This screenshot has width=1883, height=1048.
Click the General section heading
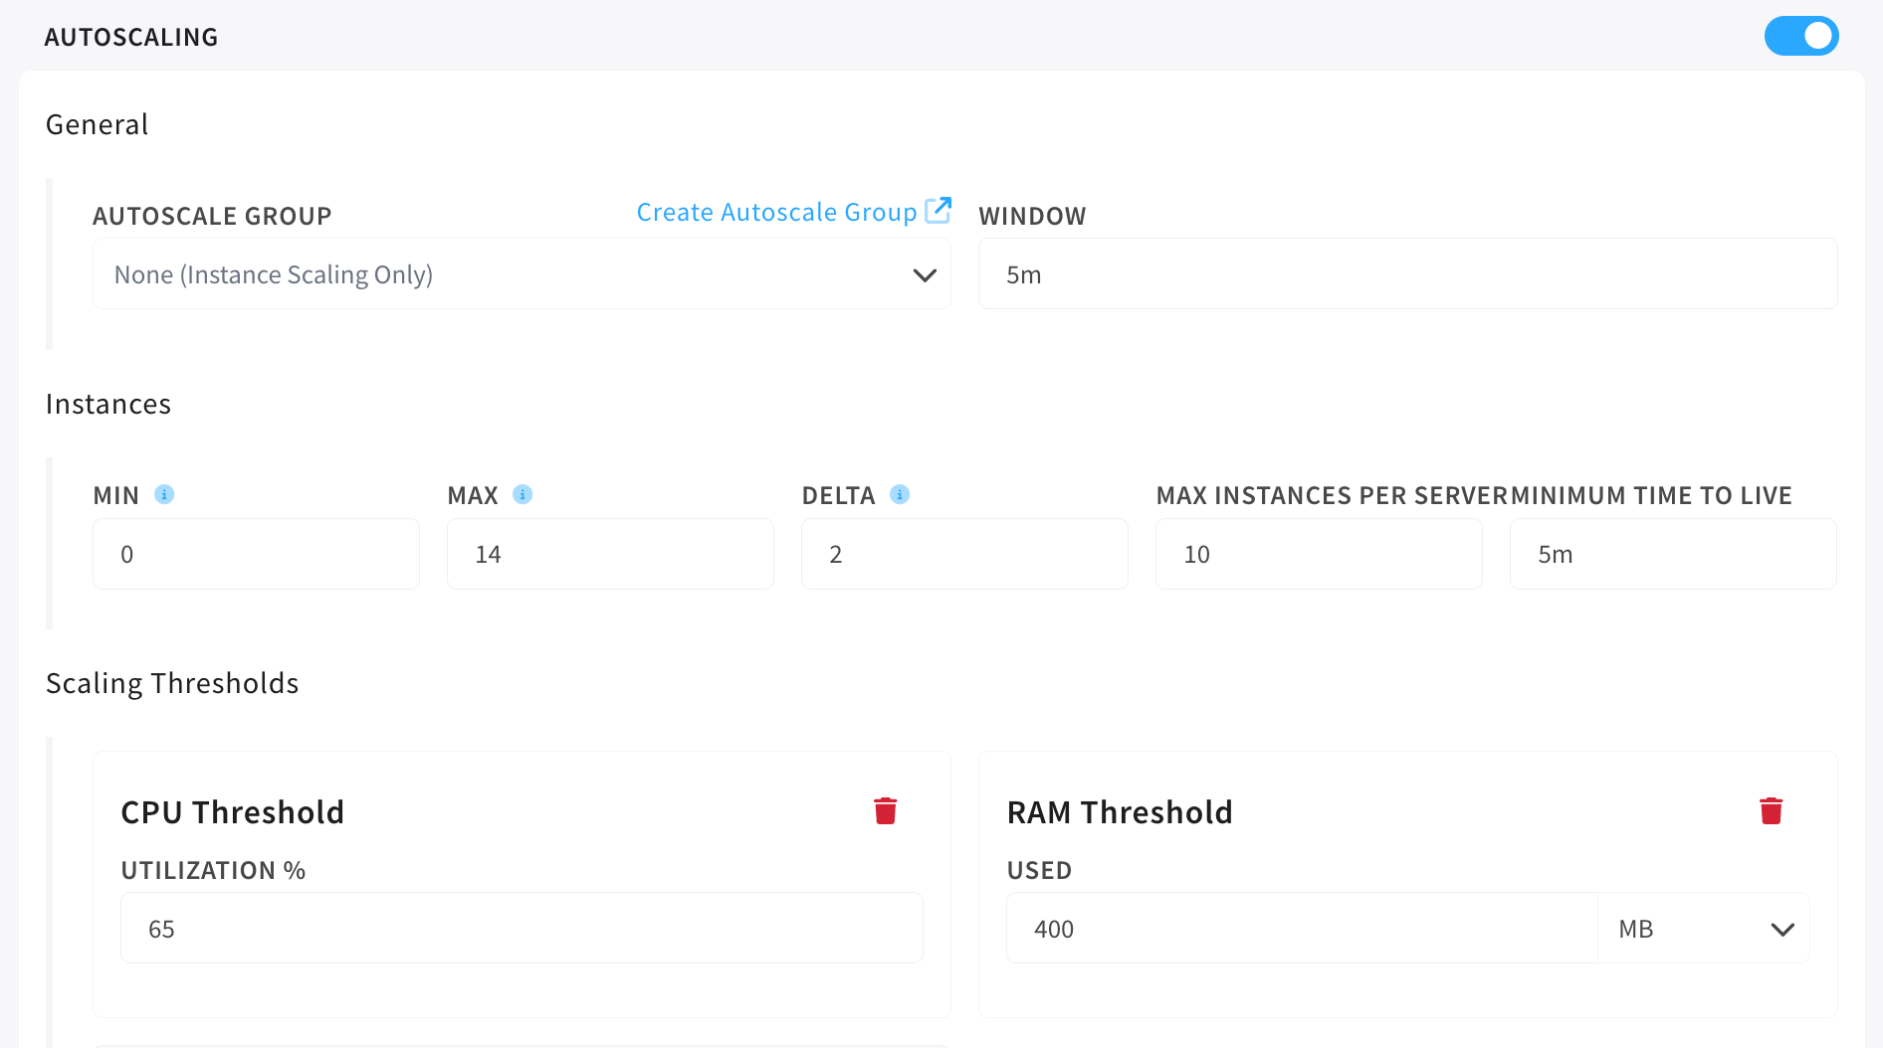pyautogui.click(x=98, y=125)
